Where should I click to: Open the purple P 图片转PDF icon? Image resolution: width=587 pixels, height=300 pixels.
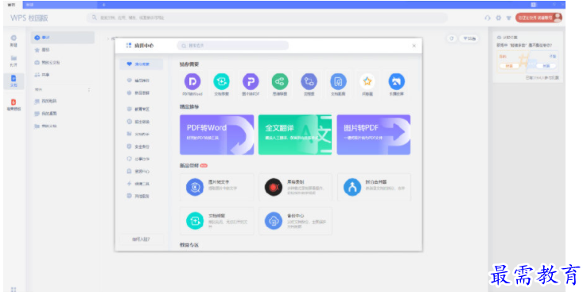click(x=251, y=81)
